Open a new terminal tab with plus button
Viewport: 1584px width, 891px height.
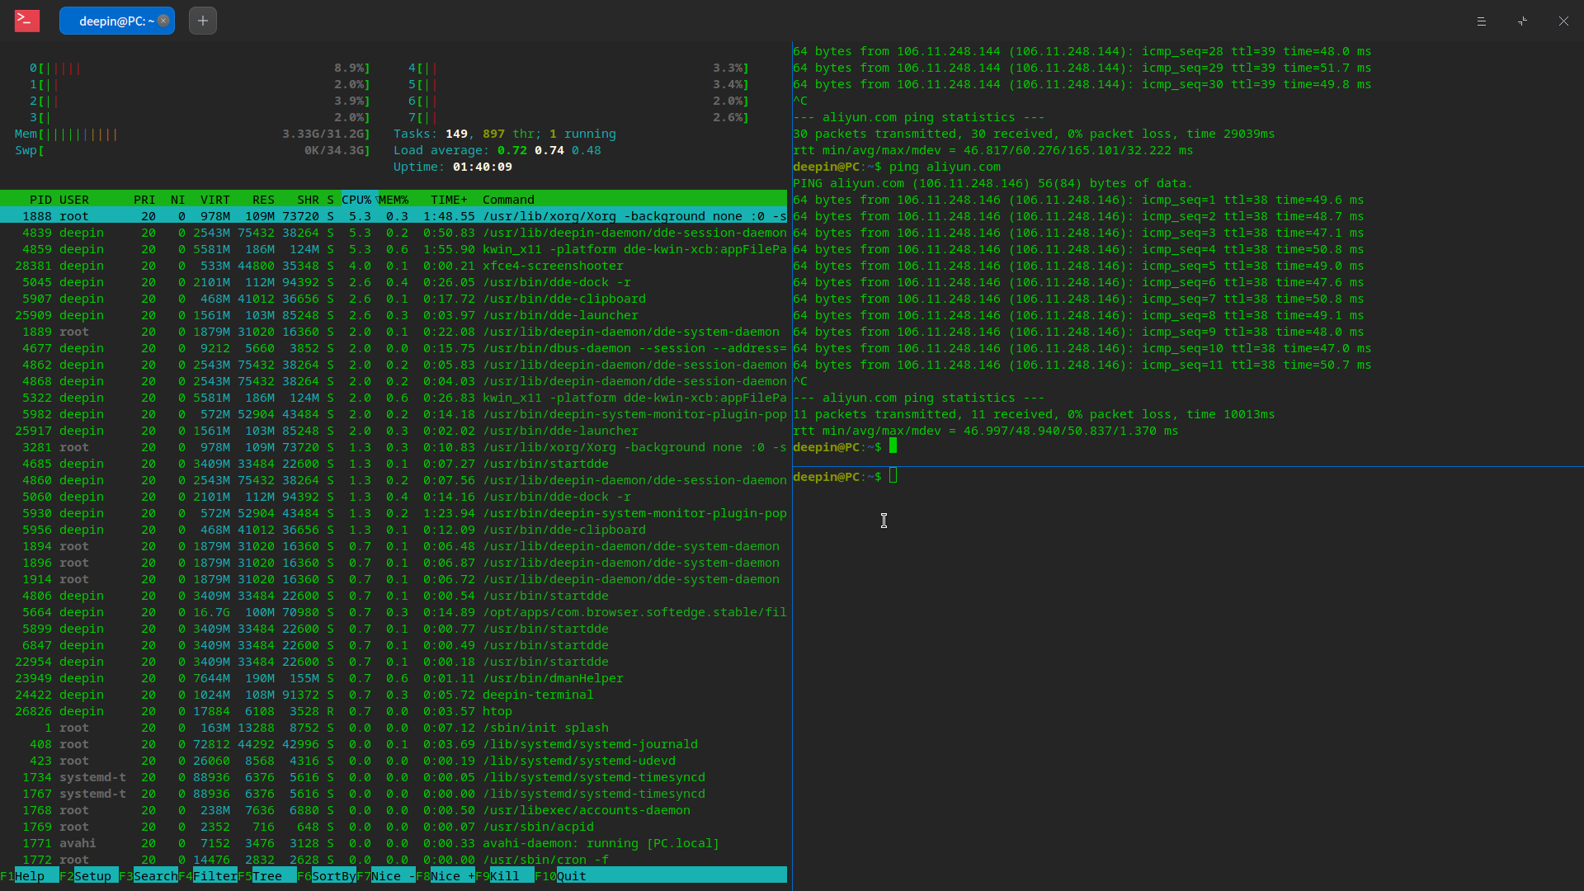203,21
